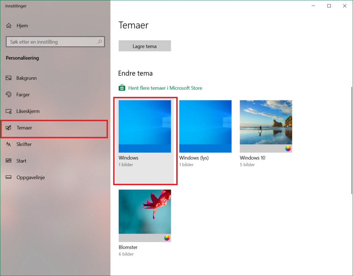Click the Lagre tema button

coord(144,46)
